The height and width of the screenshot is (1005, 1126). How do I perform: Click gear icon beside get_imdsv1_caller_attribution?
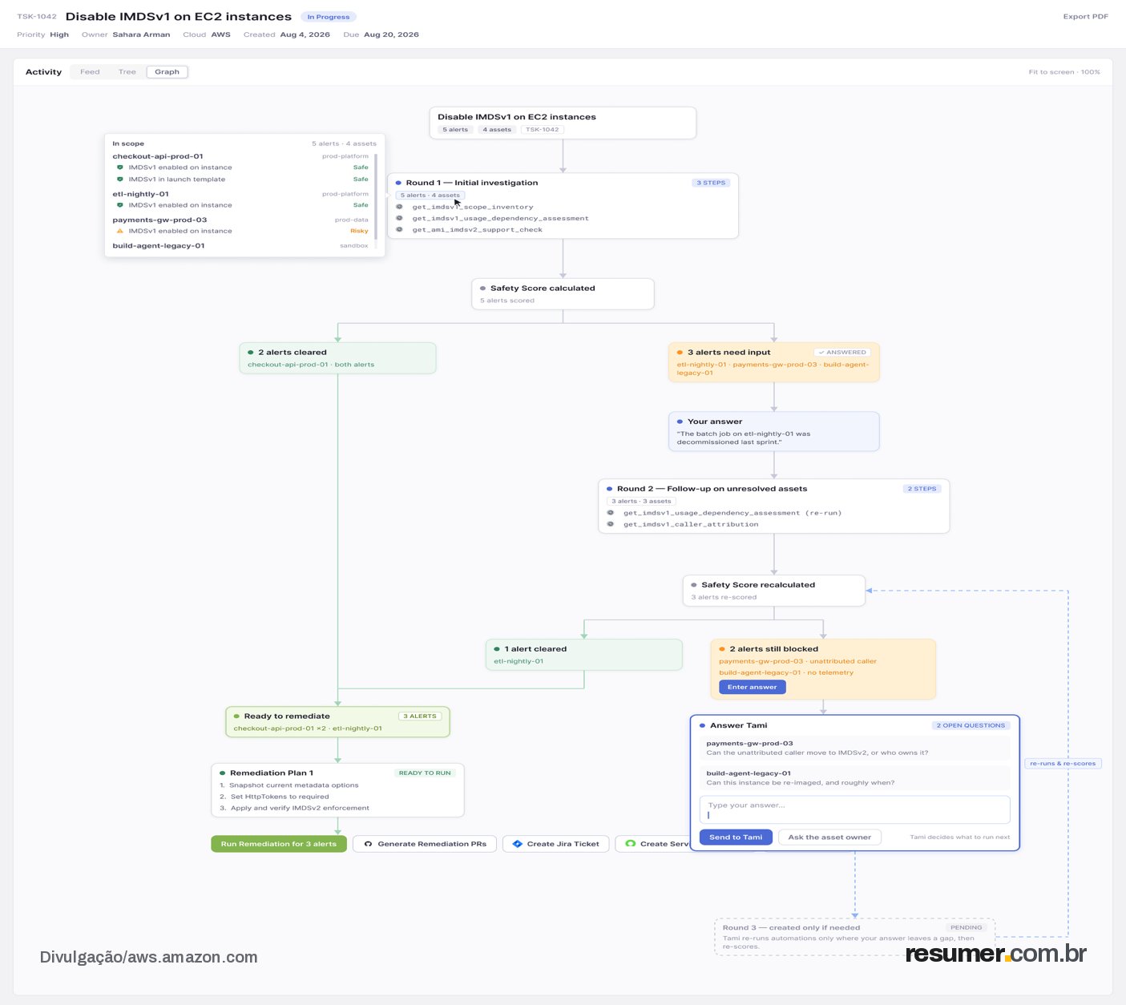click(611, 524)
